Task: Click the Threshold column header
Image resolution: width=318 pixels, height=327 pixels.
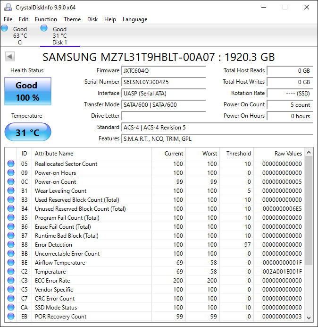Action: [236, 154]
